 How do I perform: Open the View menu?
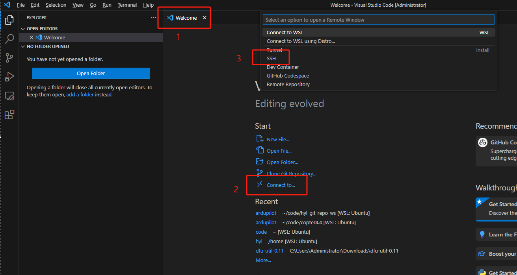[78, 5]
